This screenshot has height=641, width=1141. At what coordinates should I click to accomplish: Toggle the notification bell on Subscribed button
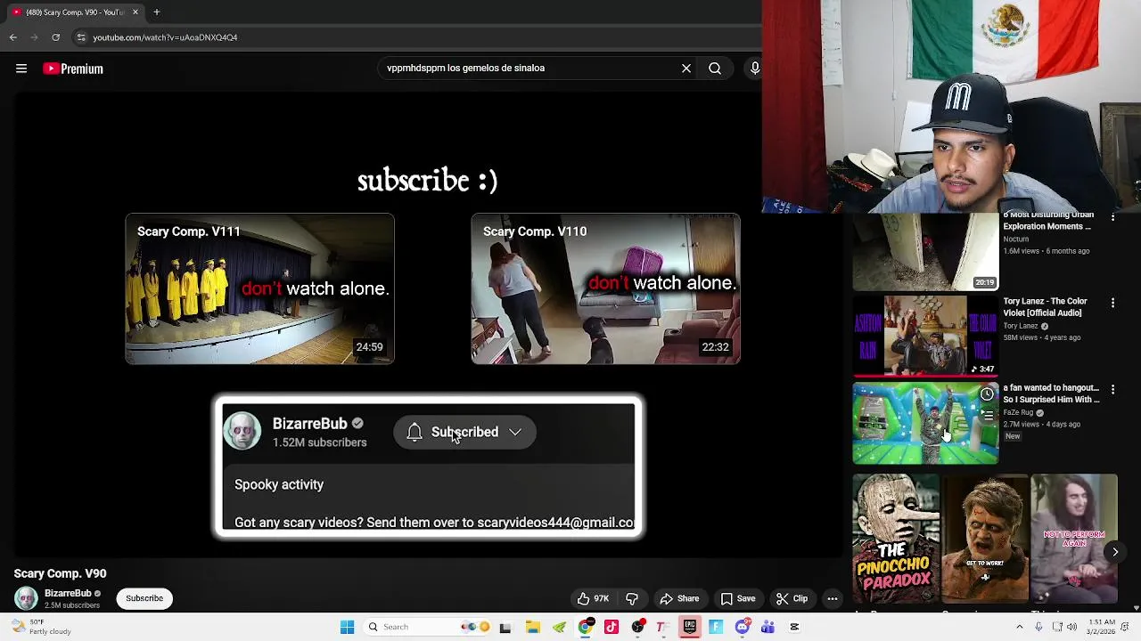(415, 432)
